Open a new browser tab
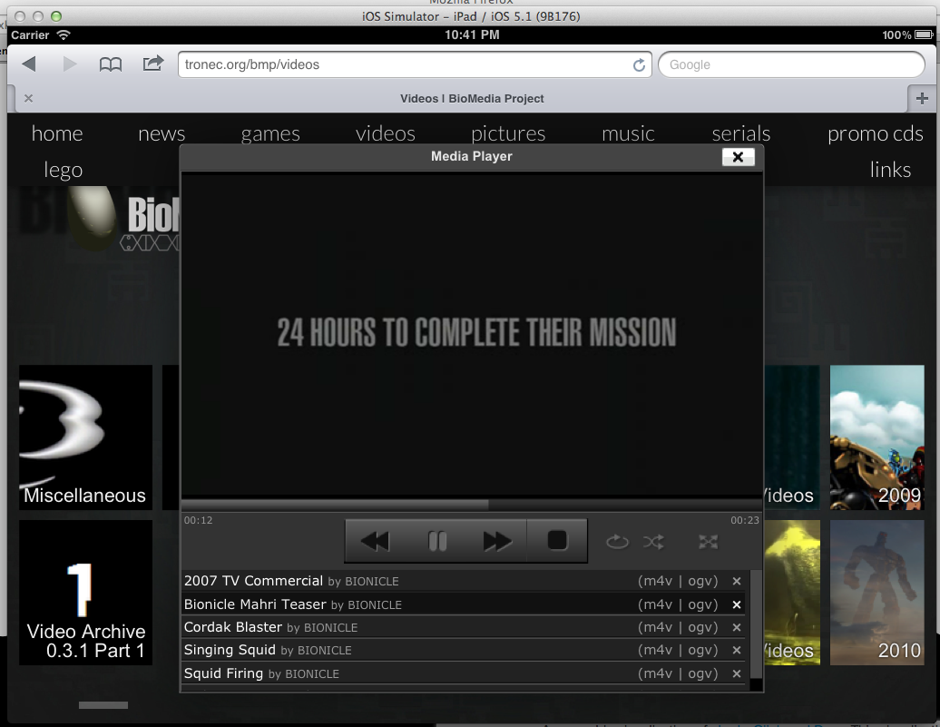This screenshot has height=727, width=940. 922,98
